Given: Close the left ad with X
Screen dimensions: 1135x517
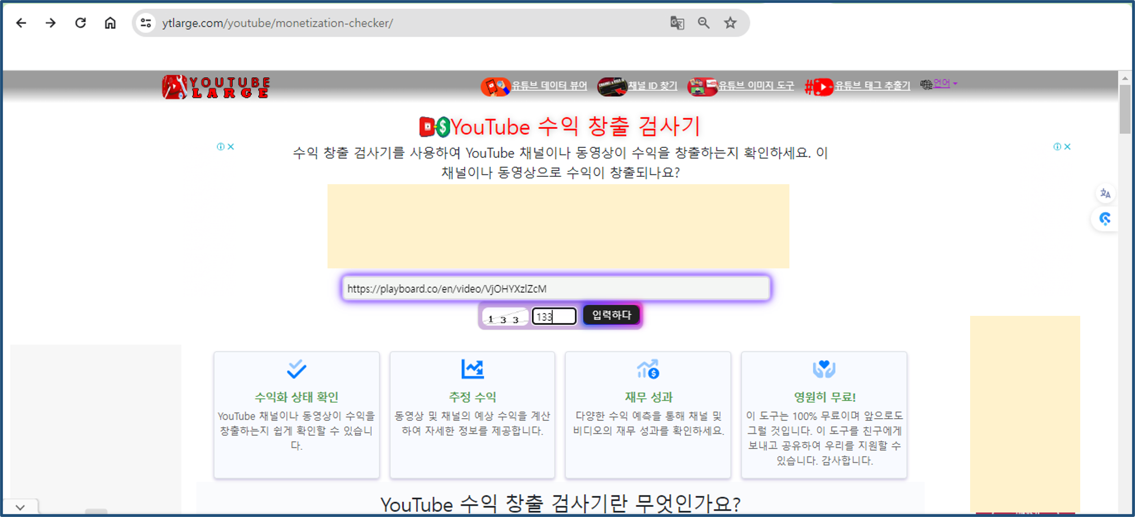Looking at the screenshot, I should coord(231,146).
